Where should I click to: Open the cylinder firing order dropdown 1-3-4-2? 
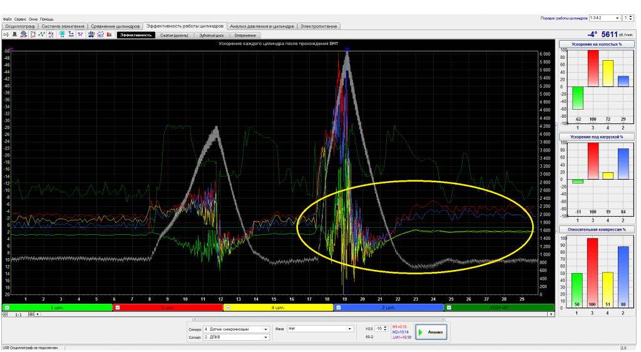[605, 18]
